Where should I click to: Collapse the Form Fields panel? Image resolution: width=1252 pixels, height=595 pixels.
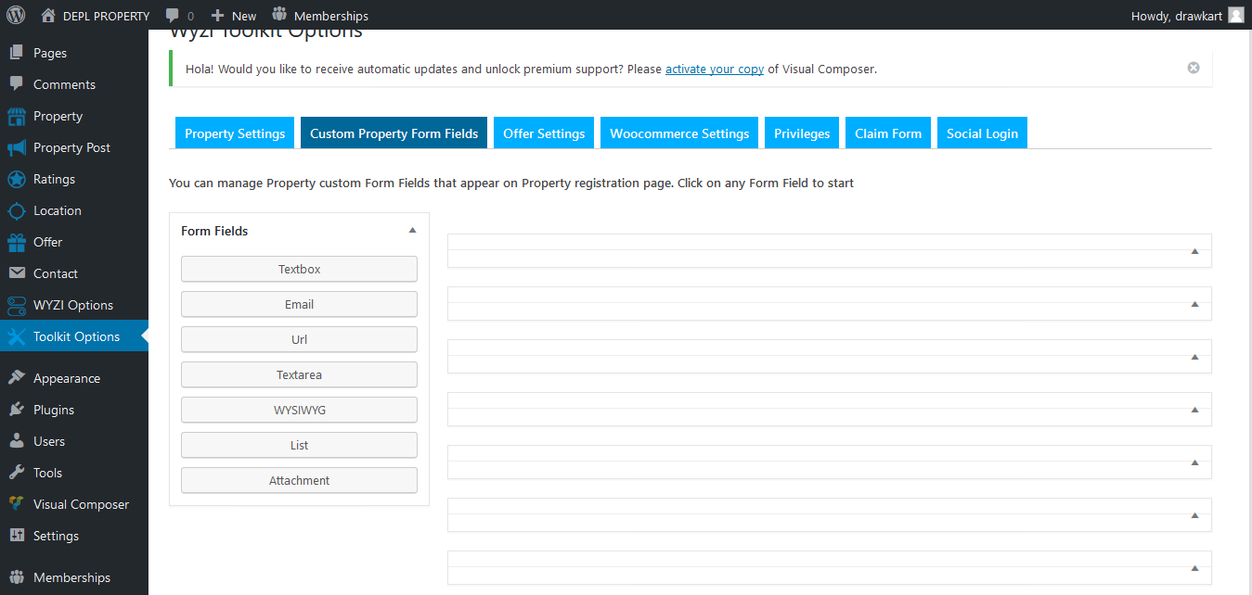(x=412, y=230)
